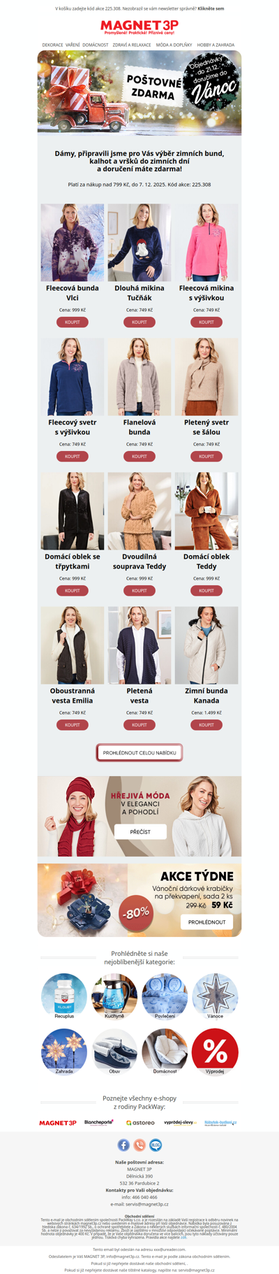Viewport: 279px width, 1274px height.
Task: Open the Blancheporte shop logo
Action: coord(98,1122)
